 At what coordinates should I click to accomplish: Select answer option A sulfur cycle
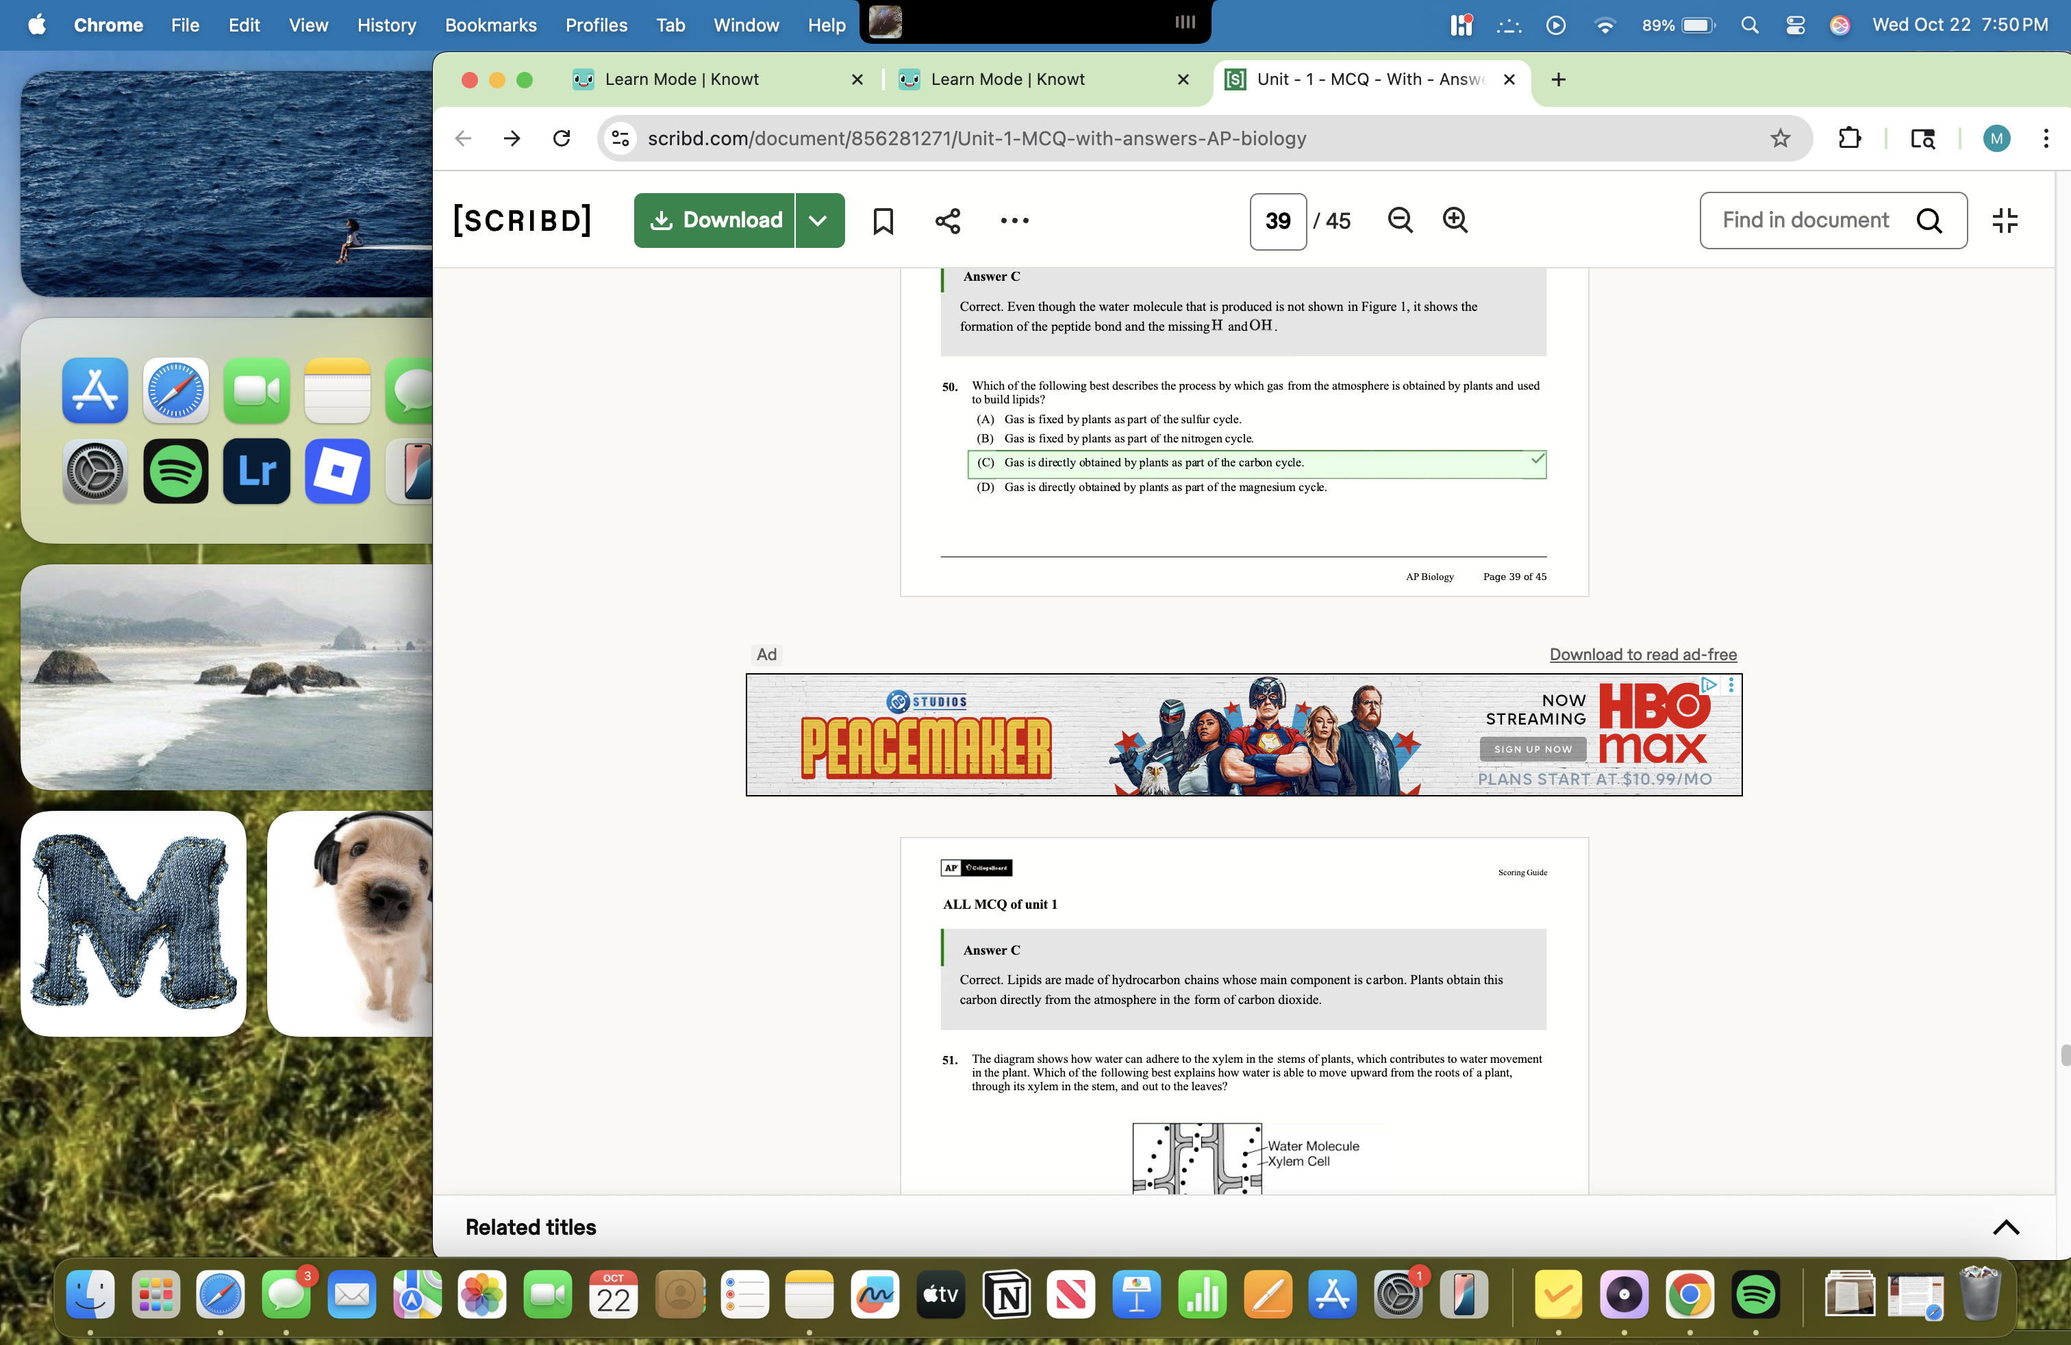point(1122,419)
